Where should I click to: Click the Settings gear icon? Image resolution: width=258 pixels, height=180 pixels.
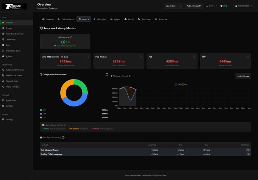pos(3,119)
